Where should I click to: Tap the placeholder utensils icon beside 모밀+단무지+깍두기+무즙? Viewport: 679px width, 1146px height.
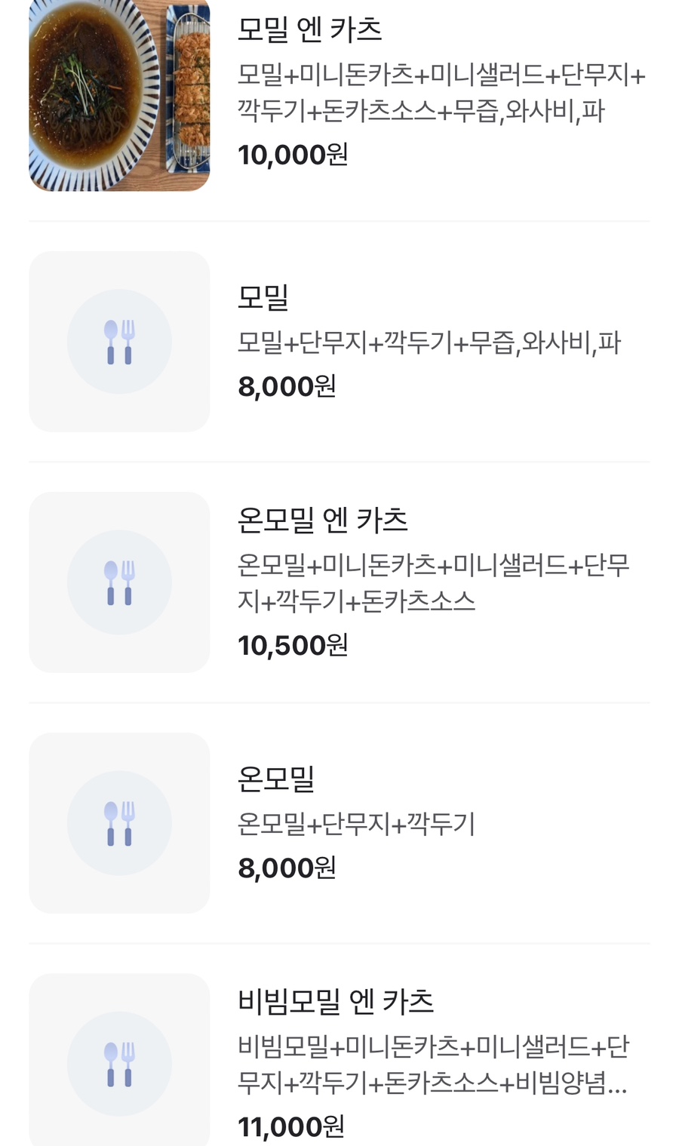119,342
